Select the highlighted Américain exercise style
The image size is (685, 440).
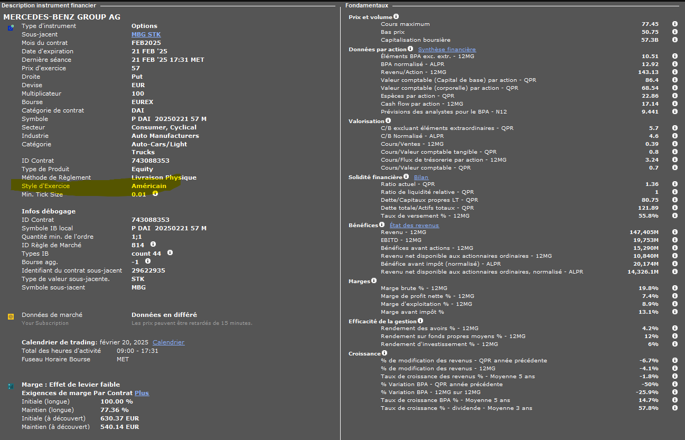[x=149, y=186]
